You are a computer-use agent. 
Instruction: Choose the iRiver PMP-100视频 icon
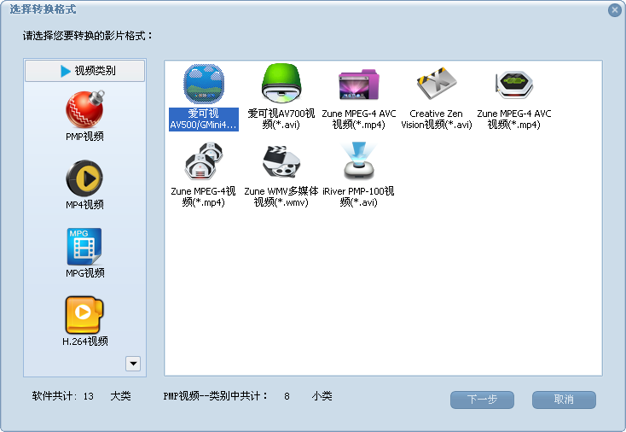point(359,161)
